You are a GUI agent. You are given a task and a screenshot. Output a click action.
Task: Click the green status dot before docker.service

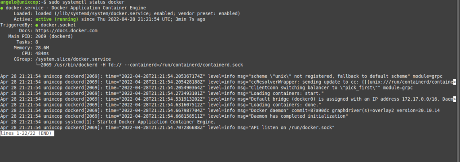(x=2, y=8)
